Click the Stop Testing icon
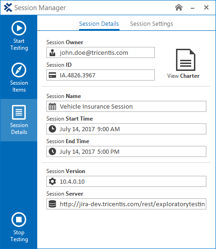216x249 pixels. pos(19,220)
